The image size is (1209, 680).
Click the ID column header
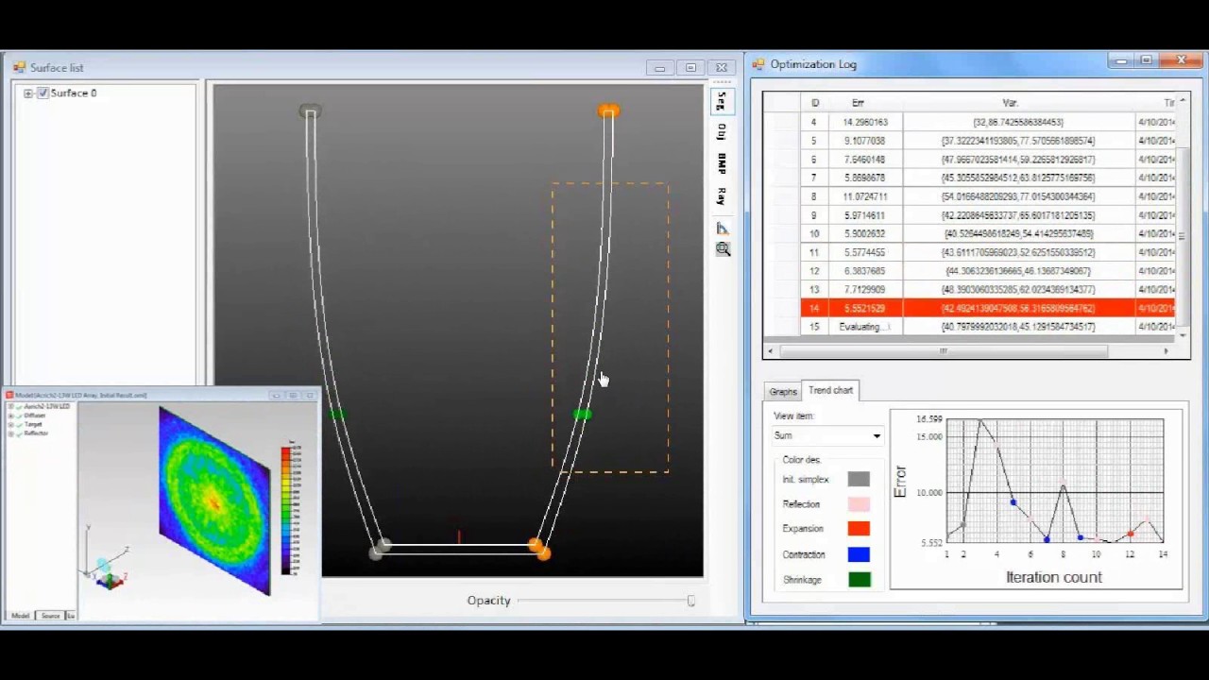[814, 103]
